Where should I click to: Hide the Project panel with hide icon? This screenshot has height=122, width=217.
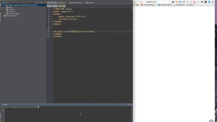pos(44,3)
